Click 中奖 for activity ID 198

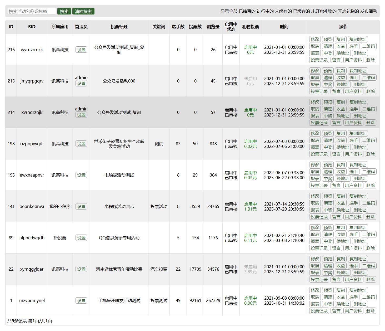pos(328,147)
